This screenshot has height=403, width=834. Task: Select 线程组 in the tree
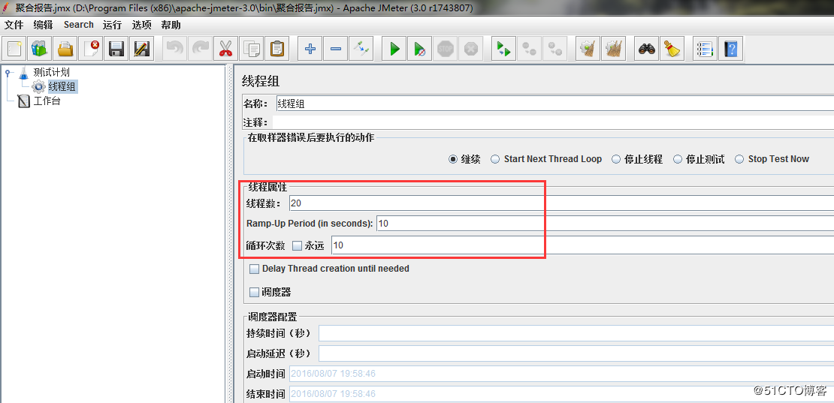[62, 87]
